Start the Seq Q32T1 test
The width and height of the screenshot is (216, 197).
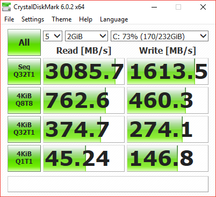[24, 71]
